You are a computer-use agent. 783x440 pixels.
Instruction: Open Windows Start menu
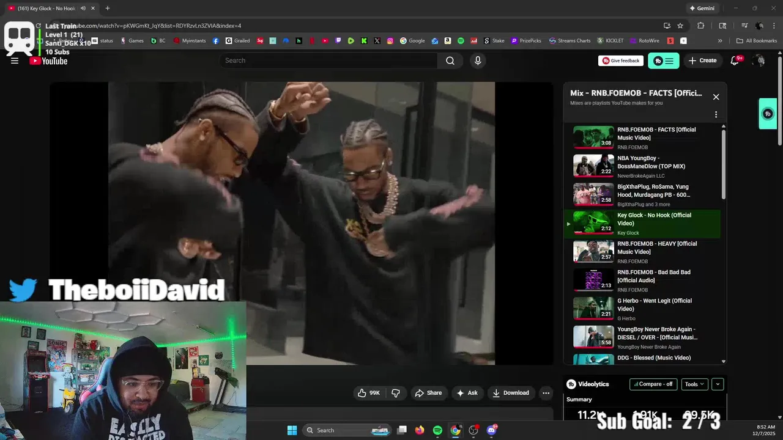click(292, 430)
